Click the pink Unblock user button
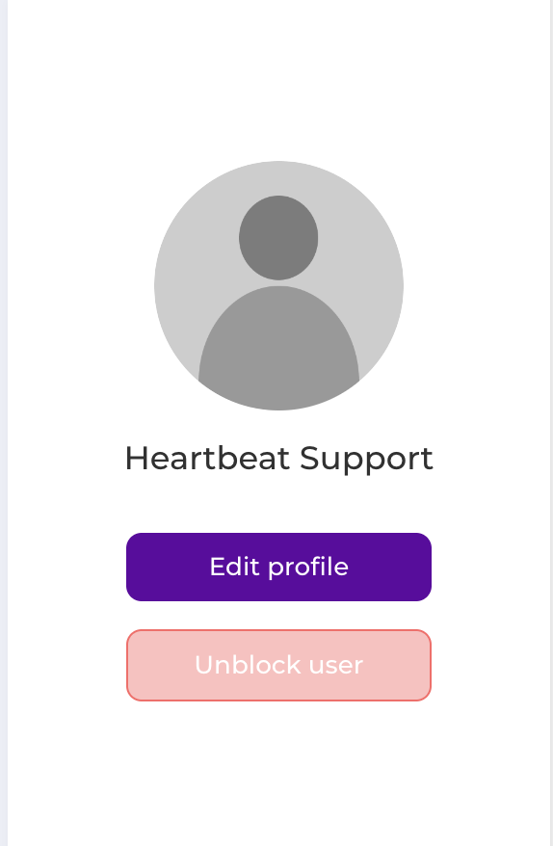The height and width of the screenshot is (846, 553). pos(279,665)
